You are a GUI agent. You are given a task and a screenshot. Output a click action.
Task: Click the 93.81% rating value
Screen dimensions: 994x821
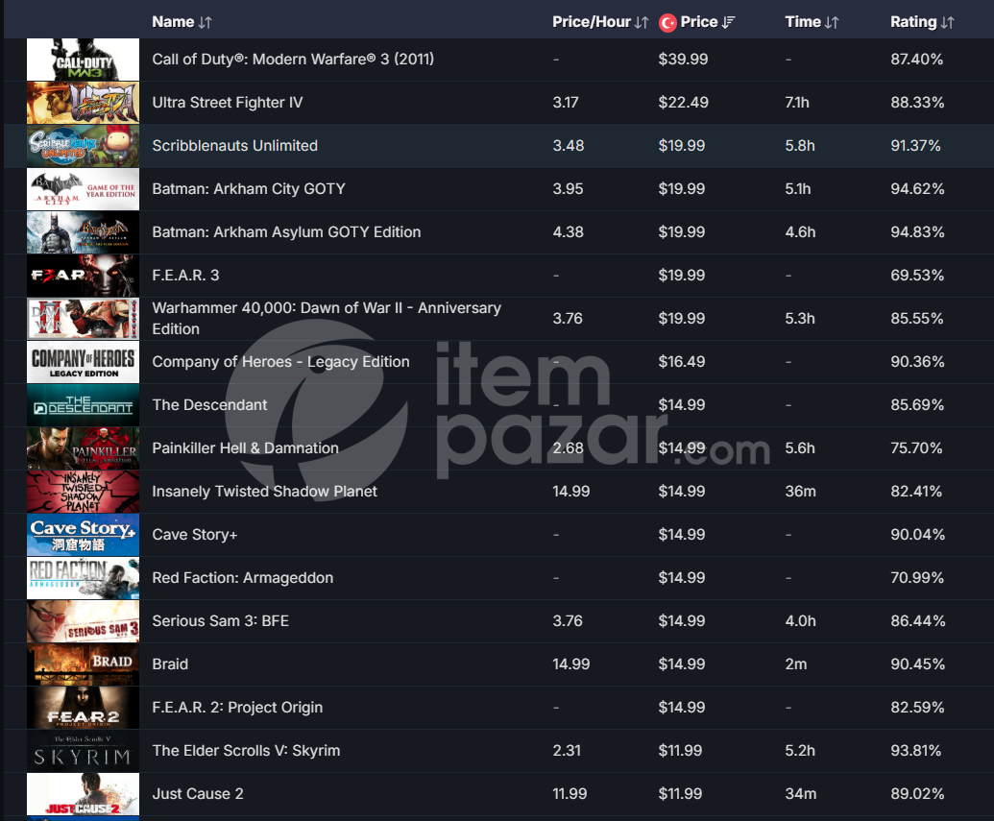click(x=915, y=751)
